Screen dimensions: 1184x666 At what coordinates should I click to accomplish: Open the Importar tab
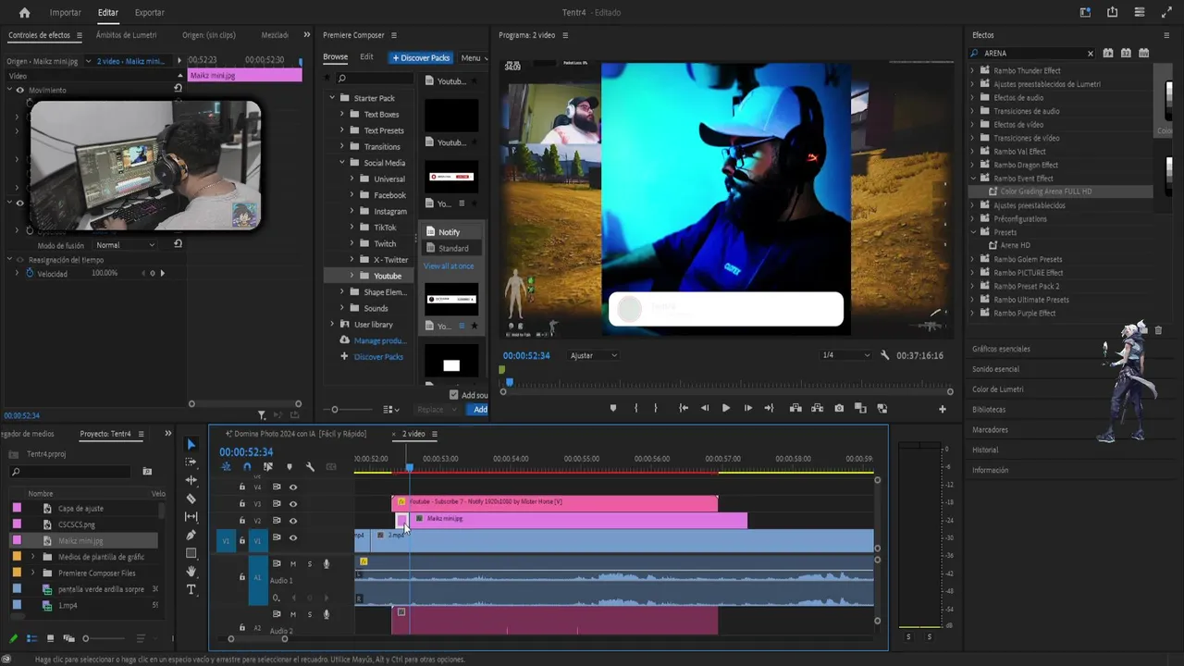(x=66, y=13)
